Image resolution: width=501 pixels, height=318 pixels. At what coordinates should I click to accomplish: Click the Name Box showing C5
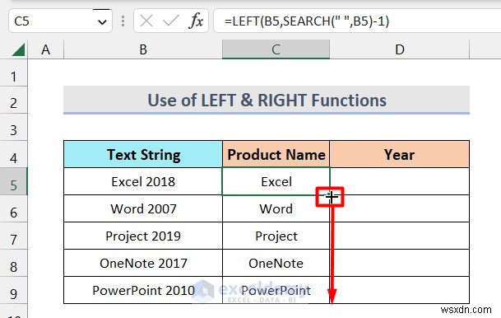click(x=60, y=21)
